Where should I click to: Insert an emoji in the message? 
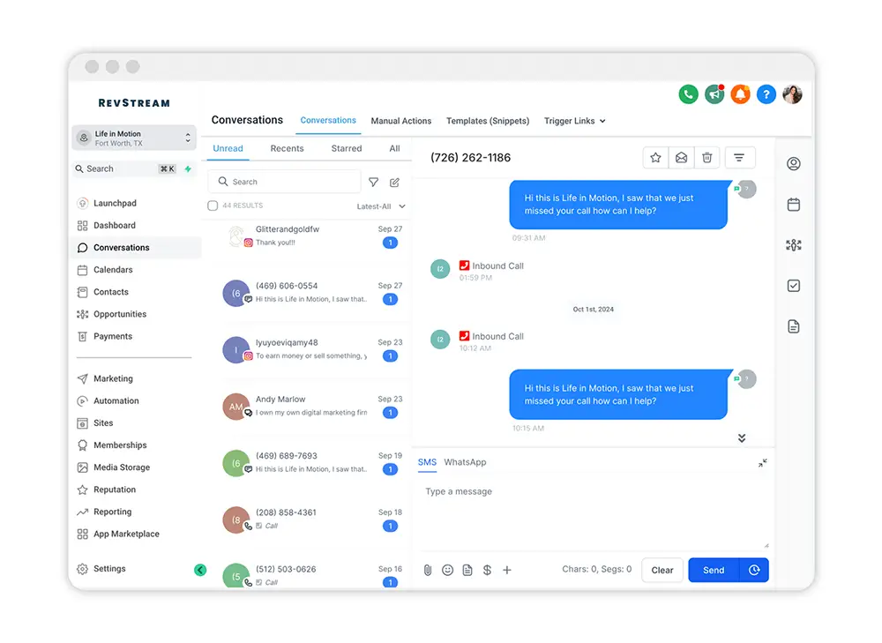click(x=447, y=570)
